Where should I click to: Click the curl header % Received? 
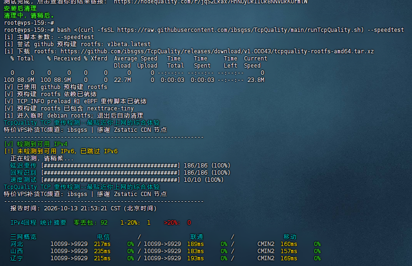click(64, 59)
